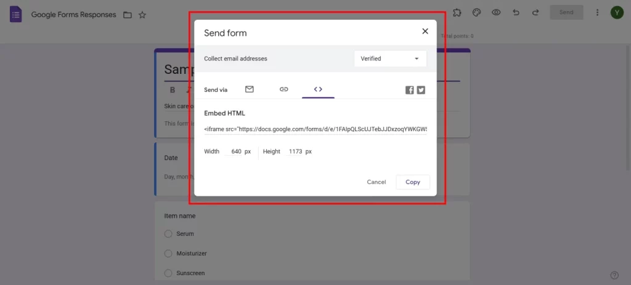
Task: Click the preview eye icon
Action: pyautogui.click(x=496, y=12)
